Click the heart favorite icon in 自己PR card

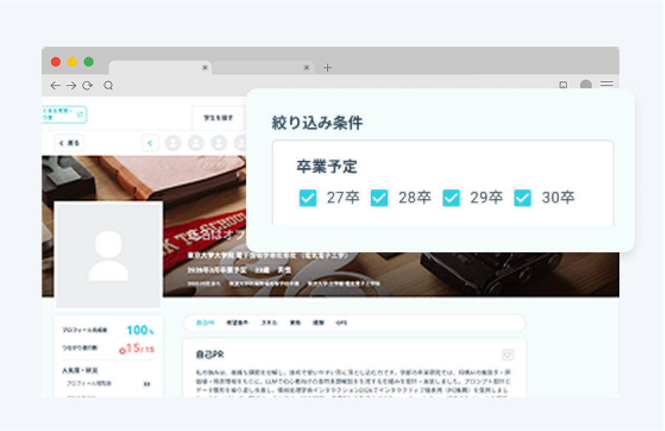[508, 354]
